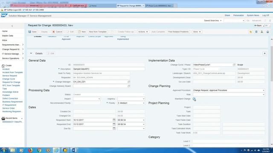The image size is (273, 153).
Task: Click Defect Correction create link
Action: point(10,98)
